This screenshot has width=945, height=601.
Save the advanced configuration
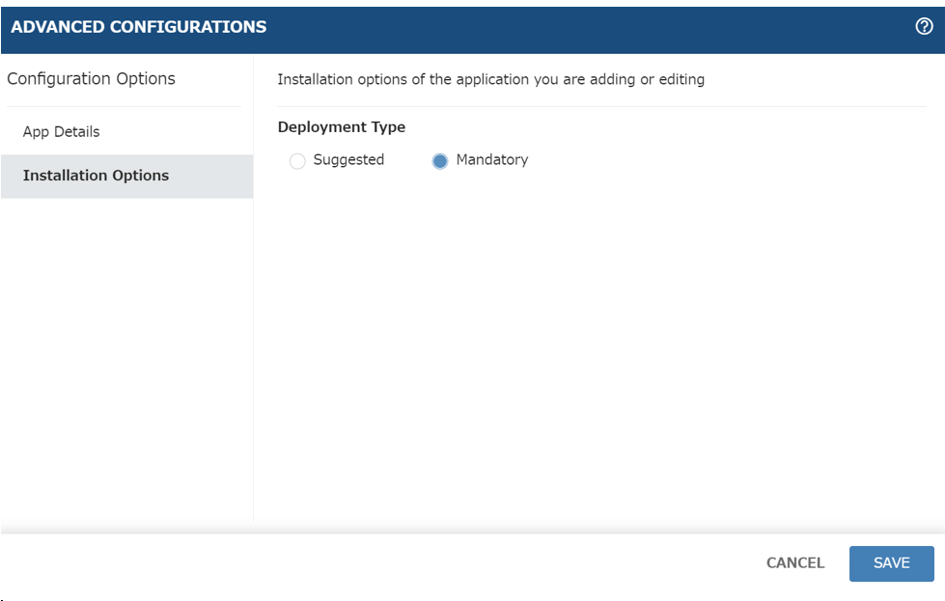click(x=891, y=563)
